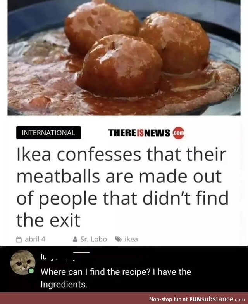The width and height of the screenshot is (248, 304).
Task: Open author Sr. Lobo's page
Action: 94,239
